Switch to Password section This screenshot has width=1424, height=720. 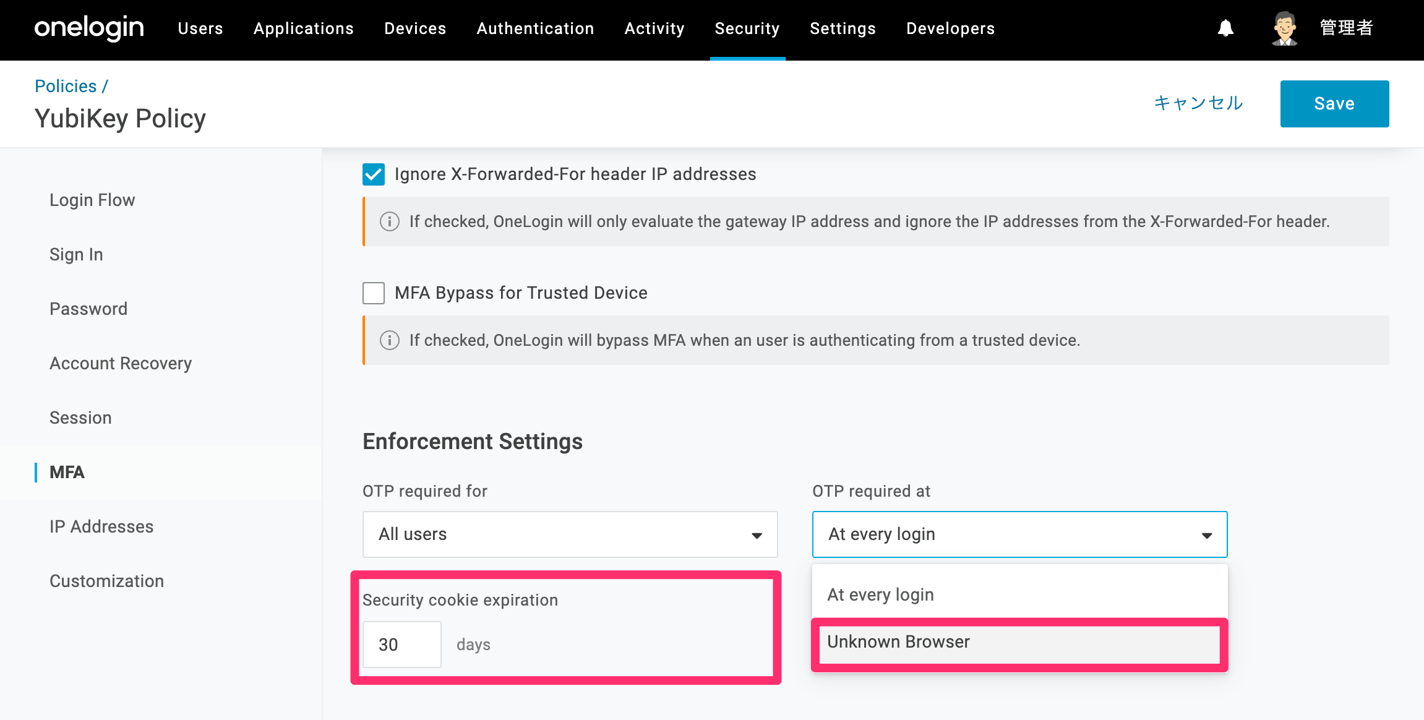tap(88, 309)
